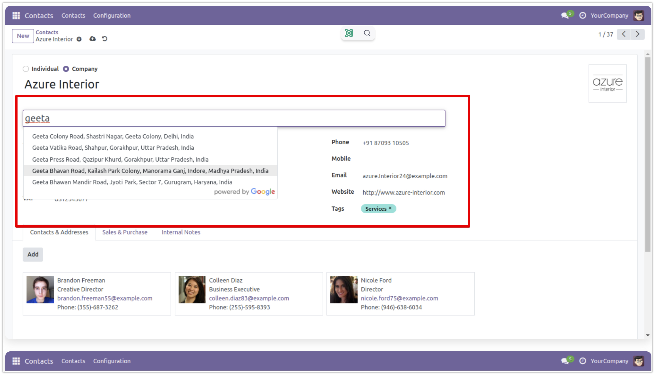Image resolution: width=655 pixels, height=375 pixels.
Task: Select the Company radio button
Action: point(66,69)
